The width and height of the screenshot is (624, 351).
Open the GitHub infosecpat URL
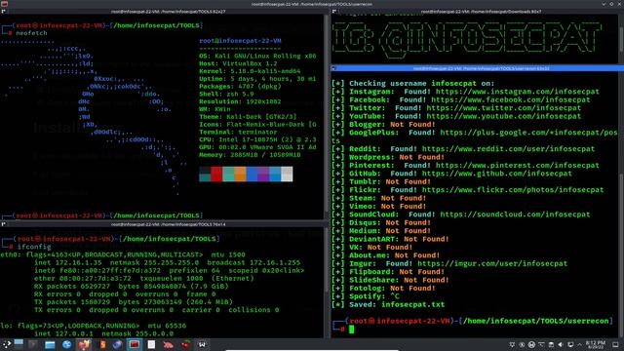[x=497, y=174]
